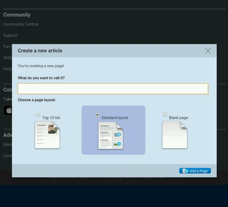Close the Create a new article dialog
This screenshot has height=207, width=228.
(208, 51)
